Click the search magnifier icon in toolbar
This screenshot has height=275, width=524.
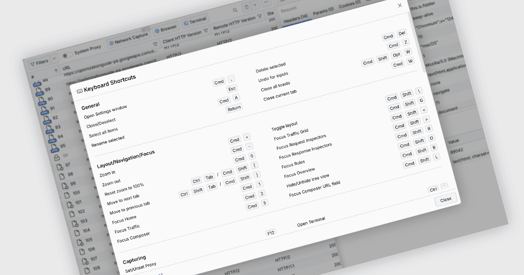click(x=235, y=9)
